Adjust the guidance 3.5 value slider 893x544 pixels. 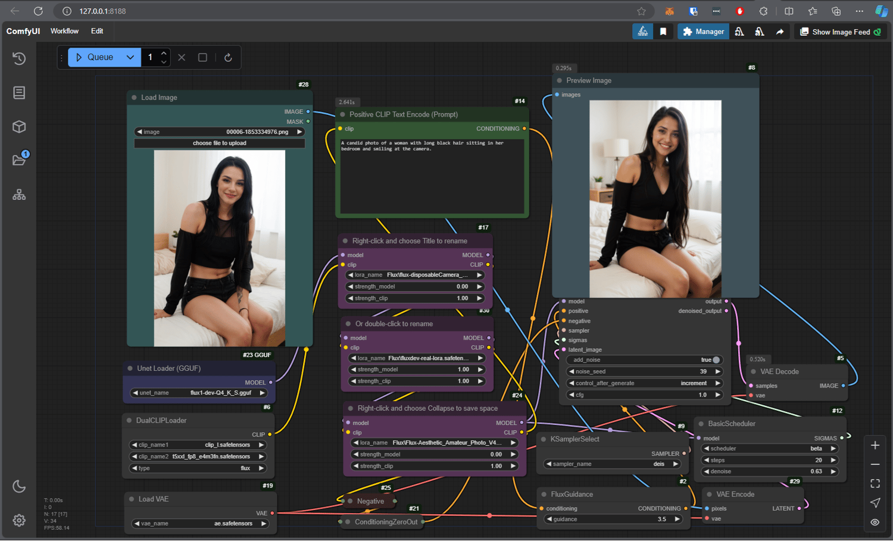(614, 519)
